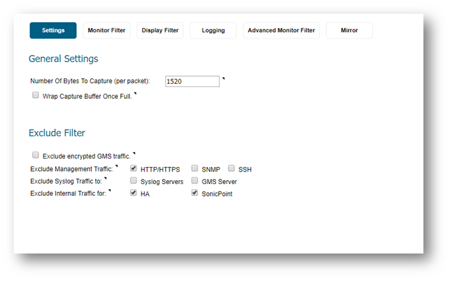Click tooltip arrow beside Bytes To Capture field

[223, 79]
